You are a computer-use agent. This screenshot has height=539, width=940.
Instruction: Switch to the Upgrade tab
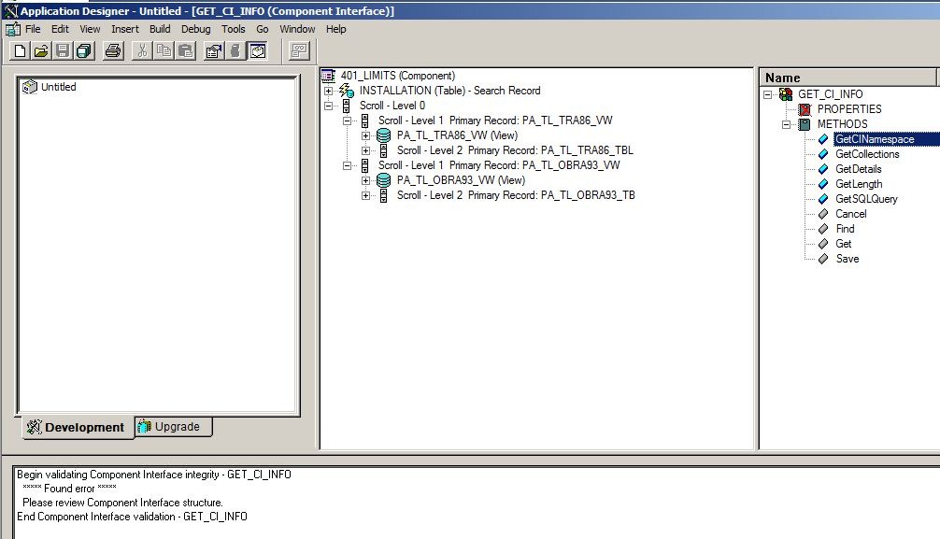(173, 427)
